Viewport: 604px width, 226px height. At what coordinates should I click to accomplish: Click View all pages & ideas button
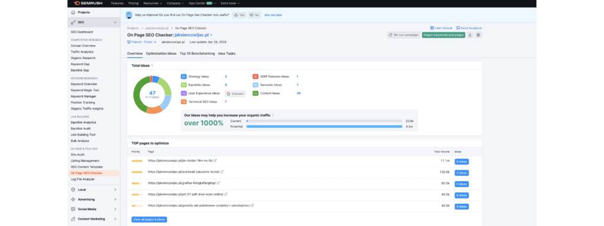click(x=149, y=220)
